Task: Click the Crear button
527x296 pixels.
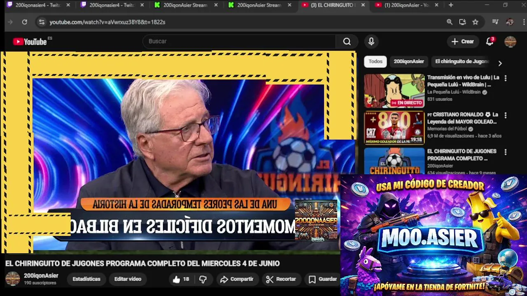Action: point(463,42)
